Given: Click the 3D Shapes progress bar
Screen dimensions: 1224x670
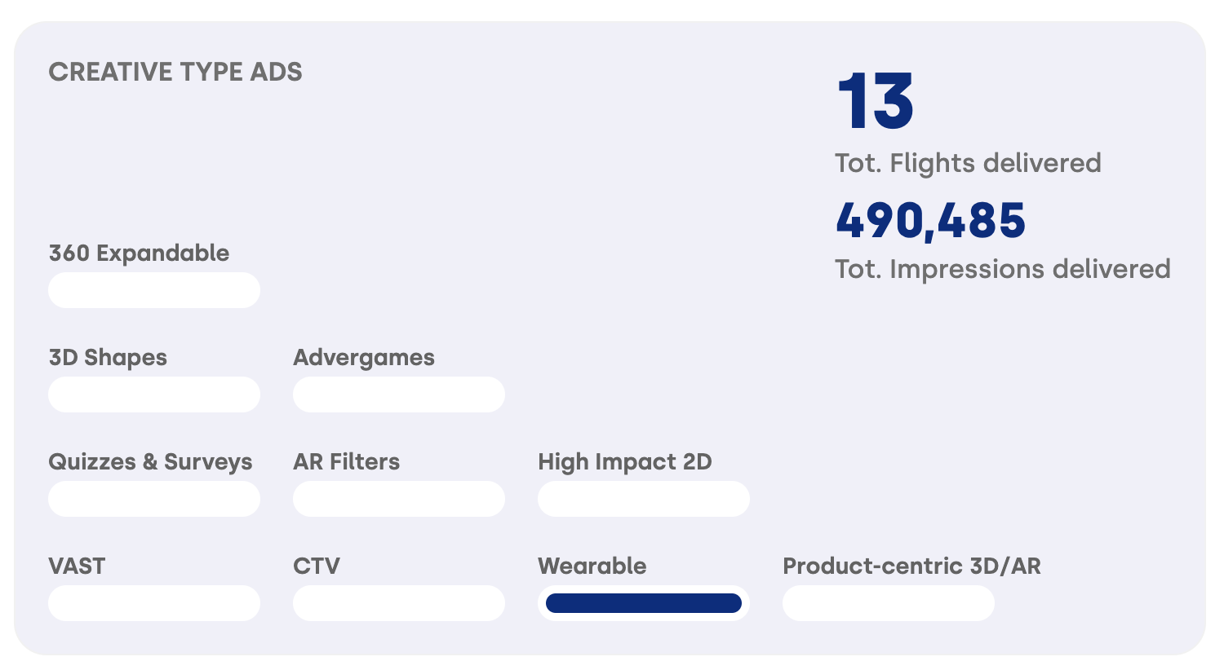Looking at the screenshot, I should tap(154, 395).
